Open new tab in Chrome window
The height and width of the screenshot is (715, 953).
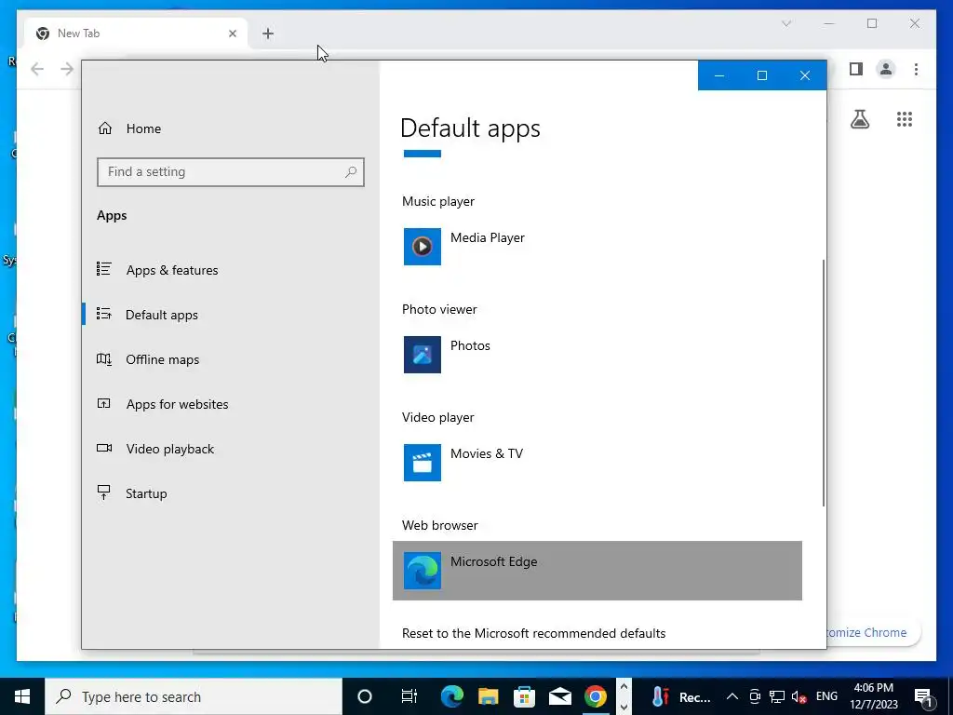coord(268,34)
